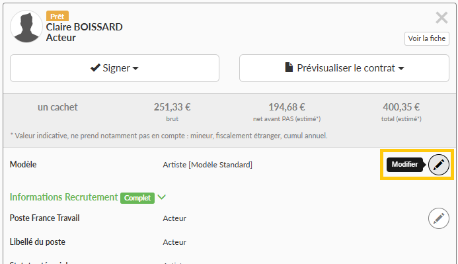Click the black Modifier tooltip label
This screenshot has width=458, height=264.
point(405,164)
